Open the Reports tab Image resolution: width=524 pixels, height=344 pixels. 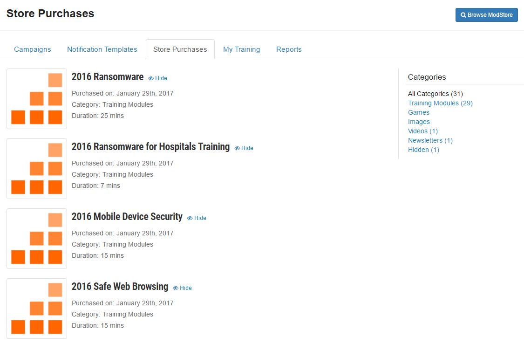click(289, 49)
